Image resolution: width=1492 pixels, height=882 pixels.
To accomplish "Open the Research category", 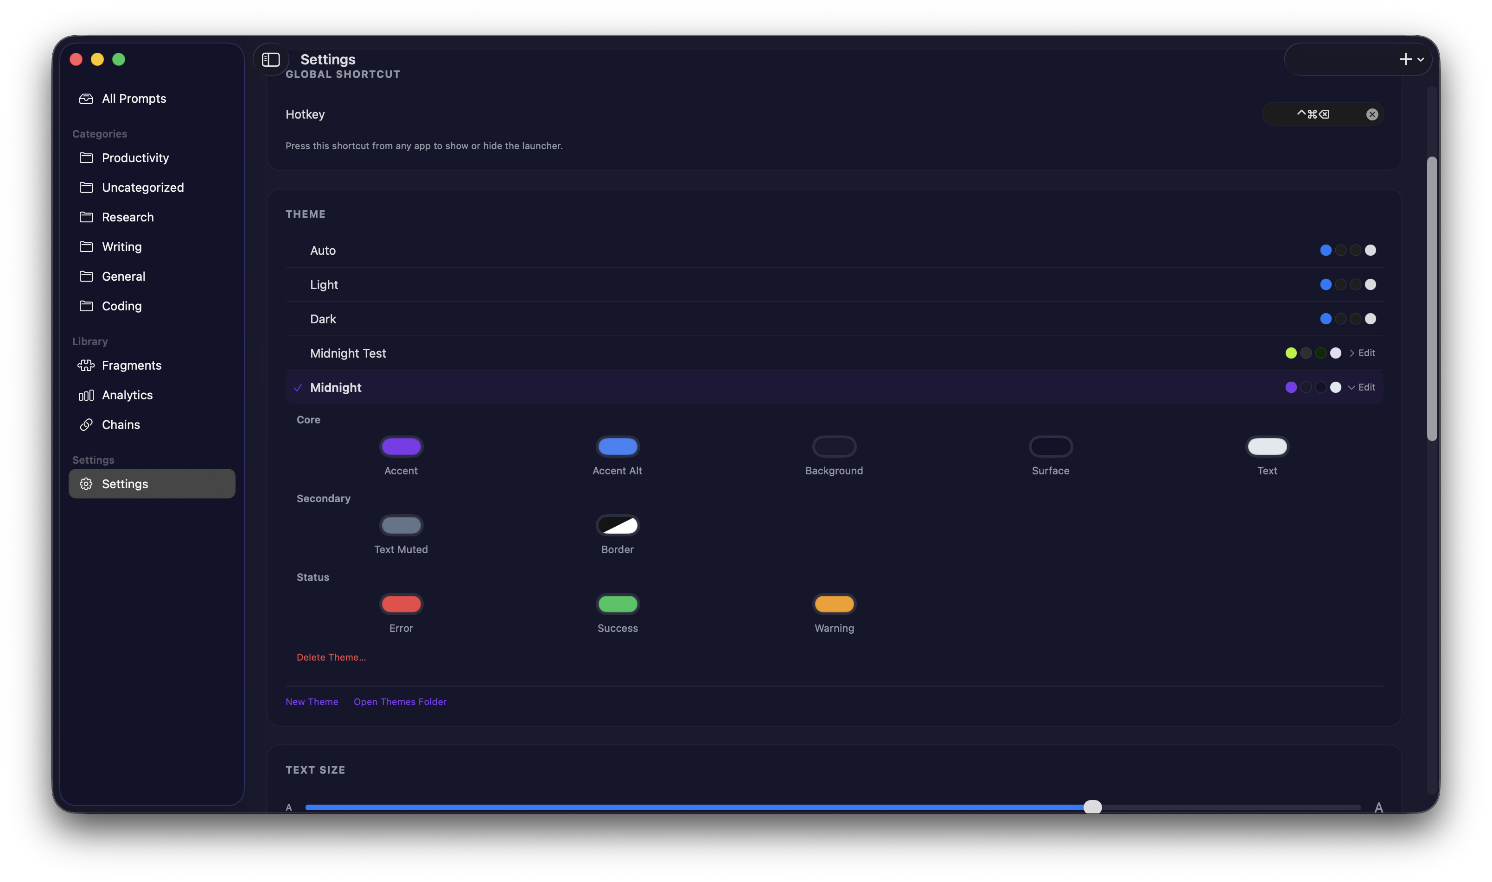I will pos(128,217).
